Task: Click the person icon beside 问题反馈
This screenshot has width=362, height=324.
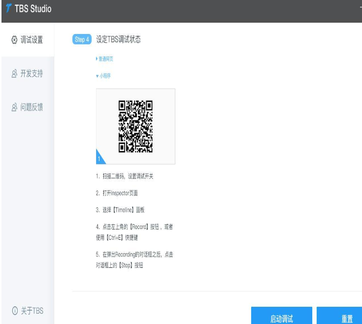Action: click(x=14, y=107)
